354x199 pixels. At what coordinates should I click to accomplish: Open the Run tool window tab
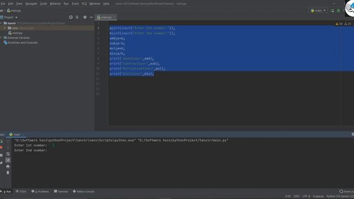[6, 192]
